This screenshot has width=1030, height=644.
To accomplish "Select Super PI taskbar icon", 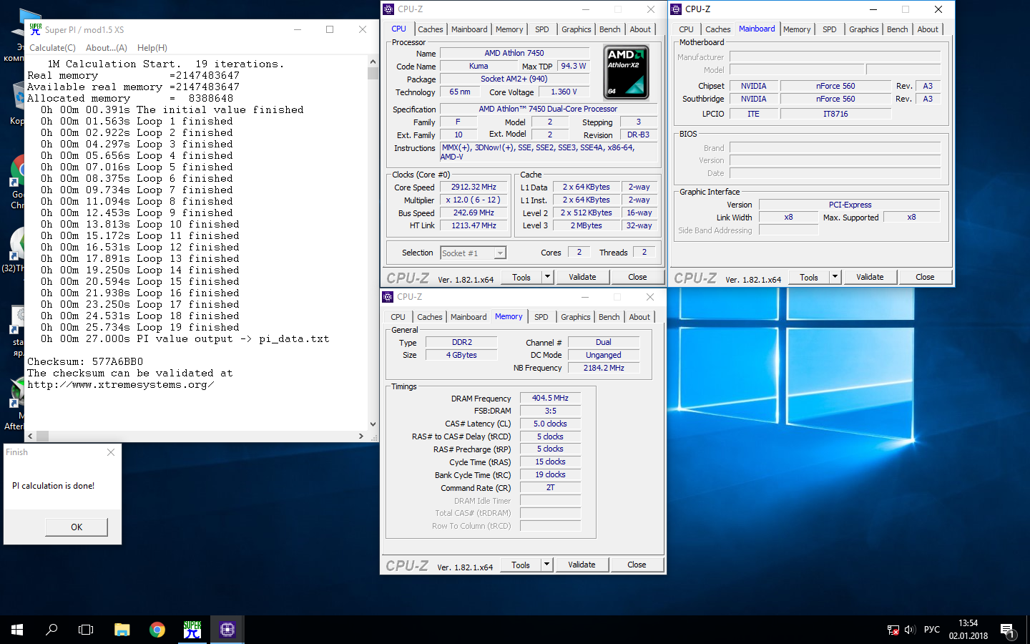I will [x=192, y=630].
